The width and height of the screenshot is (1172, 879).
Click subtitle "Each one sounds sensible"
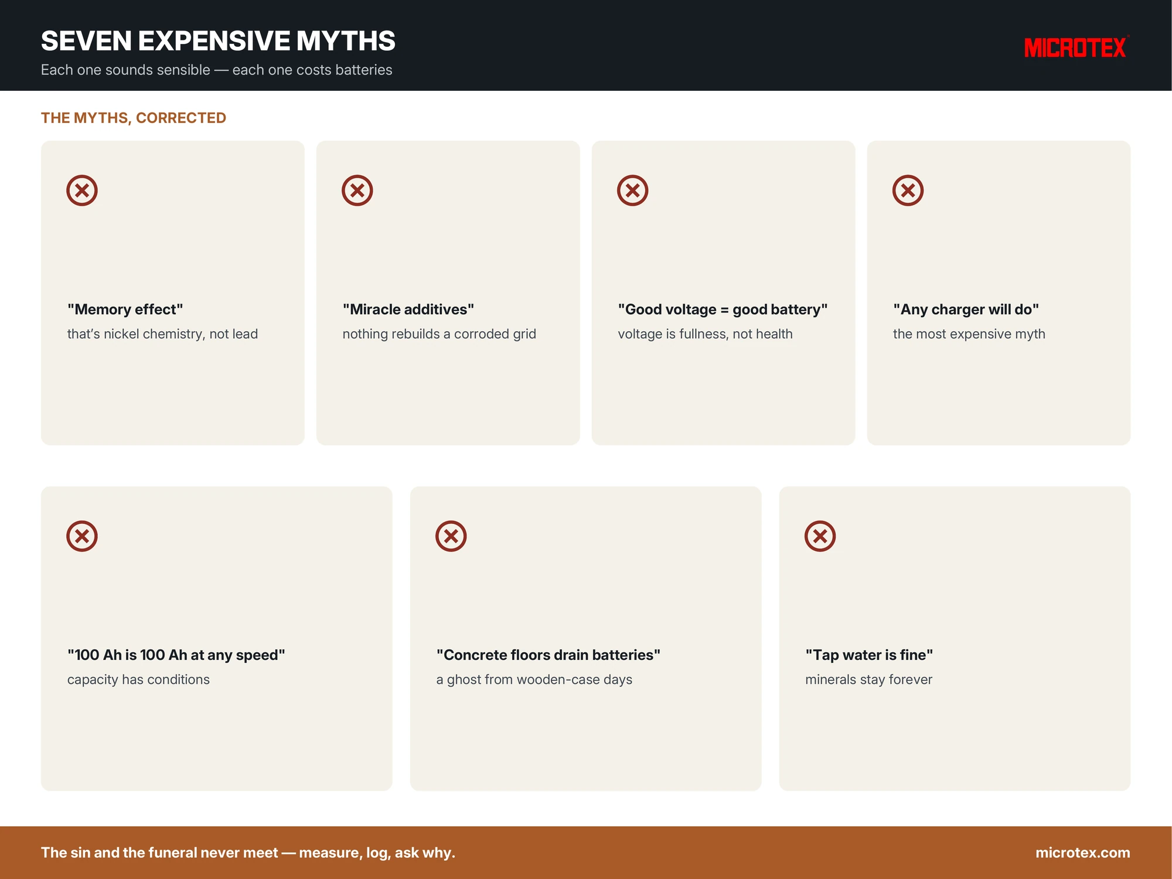tap(125, 70)
